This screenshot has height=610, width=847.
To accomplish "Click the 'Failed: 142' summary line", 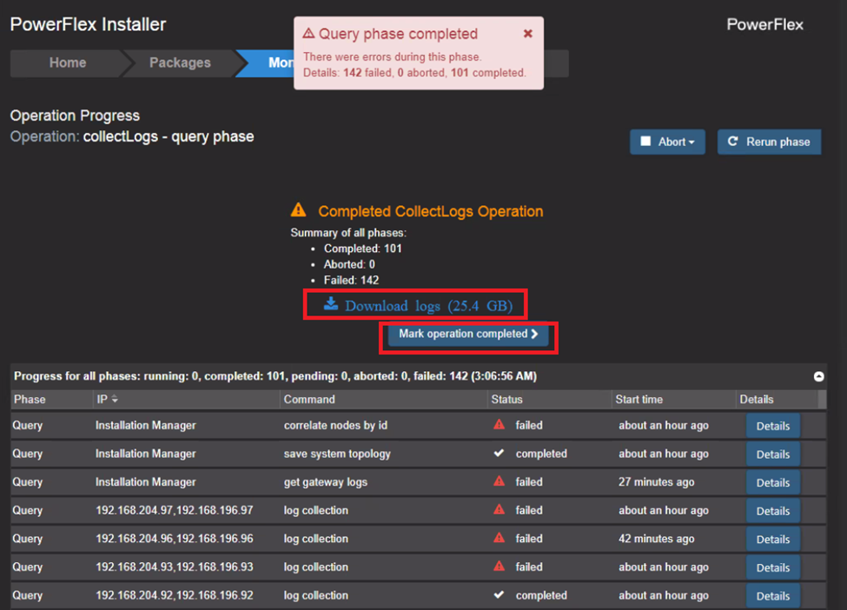I will [x=351, y=280].
